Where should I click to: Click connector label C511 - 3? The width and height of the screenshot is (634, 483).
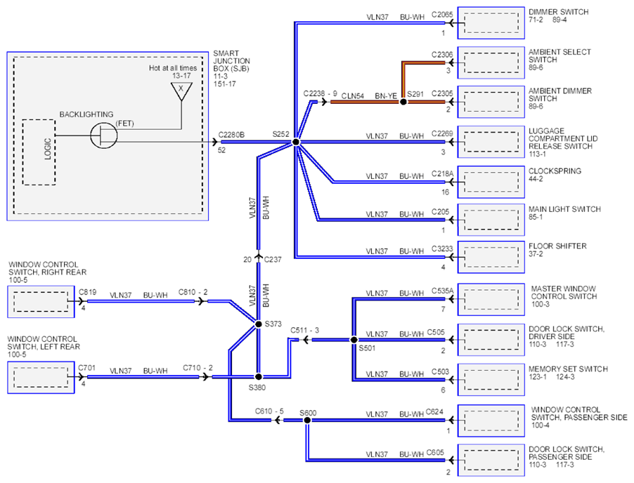(304, 331)
